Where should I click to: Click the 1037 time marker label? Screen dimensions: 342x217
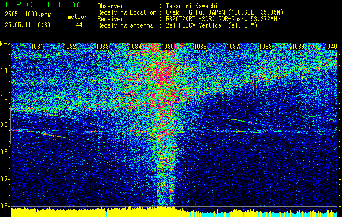(x=233, y=46)
